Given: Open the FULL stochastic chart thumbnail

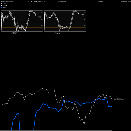Looking at the screenshot, I should [x=65, y=21].
